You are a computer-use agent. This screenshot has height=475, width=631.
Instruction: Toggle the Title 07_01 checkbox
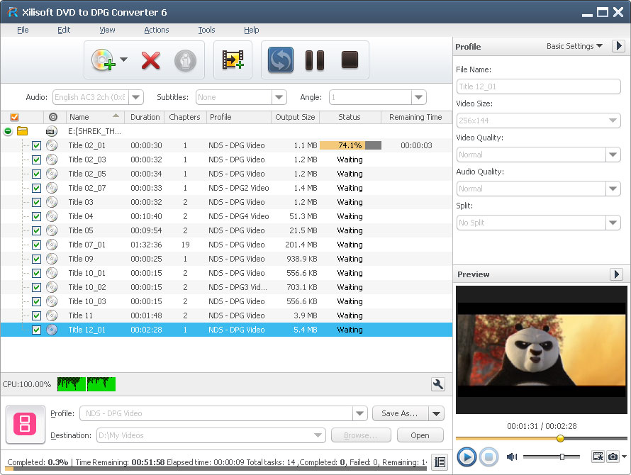(36, 245)
